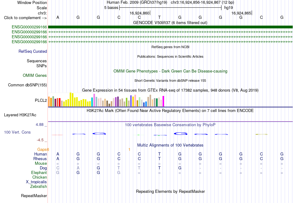Click the red negative PhyloP mark at first base

coord(58,135)
